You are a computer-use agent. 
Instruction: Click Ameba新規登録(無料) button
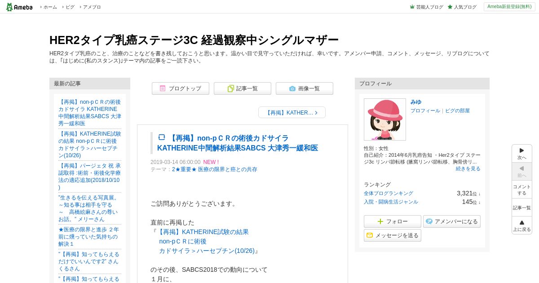(509, 7)
